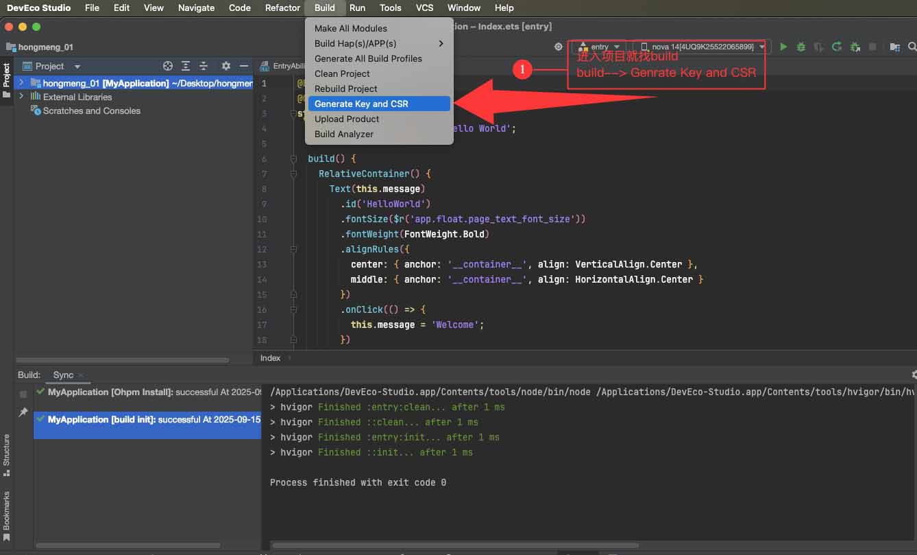Click the search magnifier icon in toolbar
Screen dimensions: 917x555
[912, 47]
